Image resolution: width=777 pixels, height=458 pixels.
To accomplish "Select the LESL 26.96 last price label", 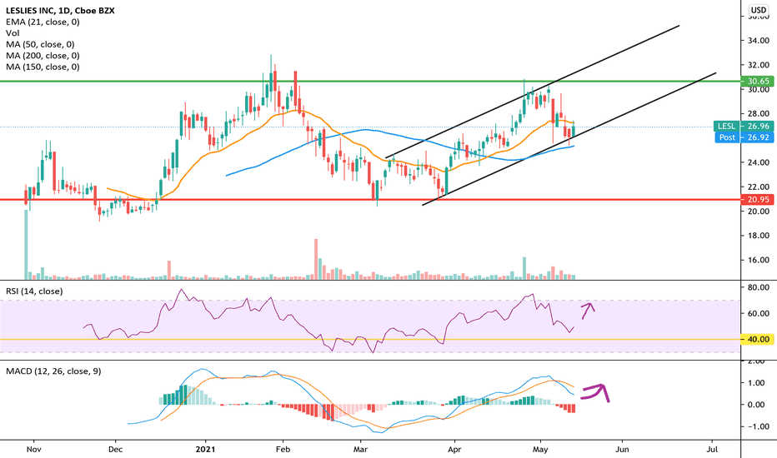I will point(744,127).
